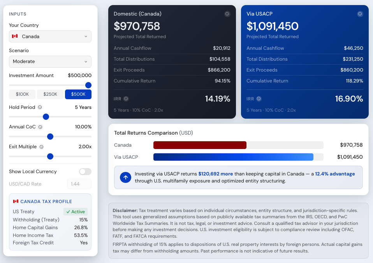The image size is (373, 263).
Task: Click the $120,692 more highlighted text
Action: coord(216,174)
